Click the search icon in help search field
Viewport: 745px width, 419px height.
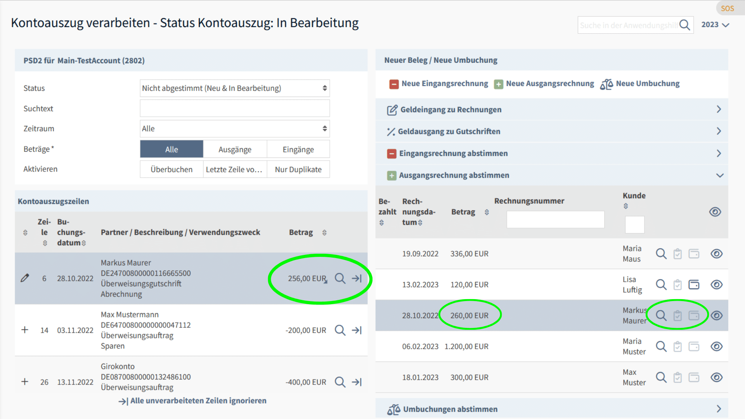tap(685, 25)
